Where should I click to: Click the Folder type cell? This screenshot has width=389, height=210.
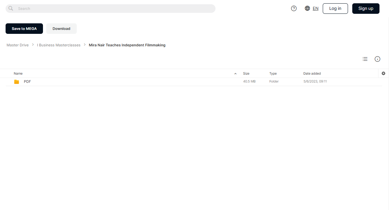click(274, 81)
